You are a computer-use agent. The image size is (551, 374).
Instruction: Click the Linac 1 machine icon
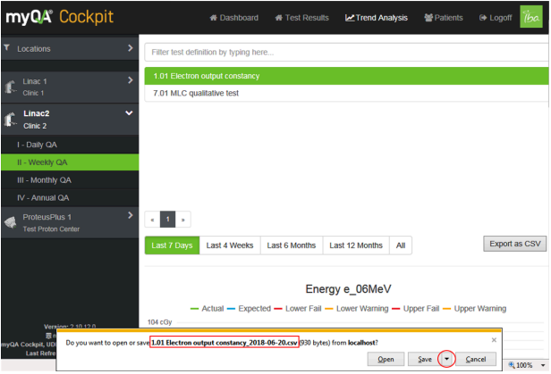coord(11,87)
